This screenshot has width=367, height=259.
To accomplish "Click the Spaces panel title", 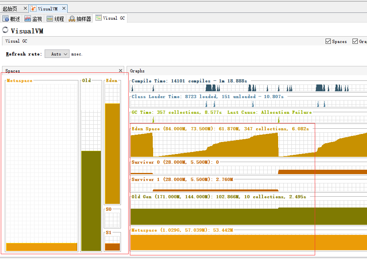I will point(12,71).
